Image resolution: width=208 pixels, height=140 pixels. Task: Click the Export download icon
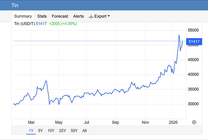[91, 16]
